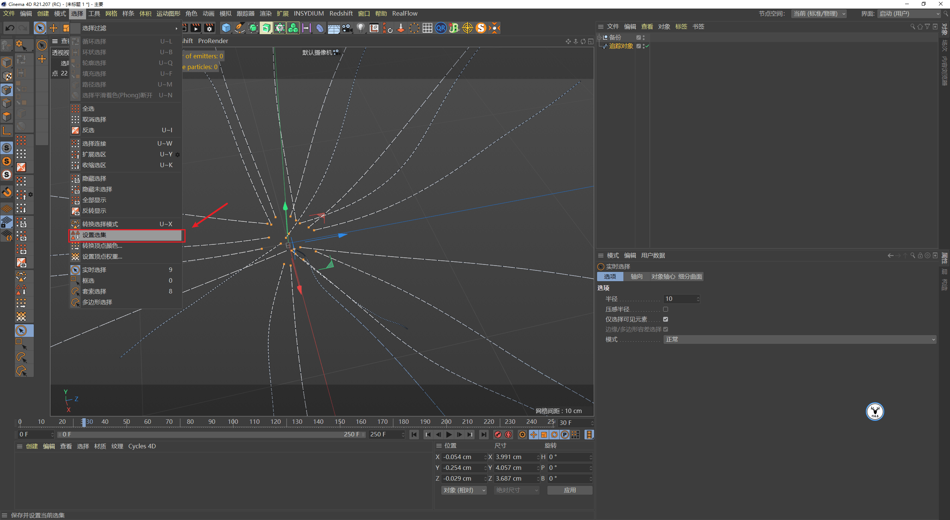Open the QR quick render icon
Image resolution: width=950 pixels, height=520 pixels.
click(x=440, y=28)
